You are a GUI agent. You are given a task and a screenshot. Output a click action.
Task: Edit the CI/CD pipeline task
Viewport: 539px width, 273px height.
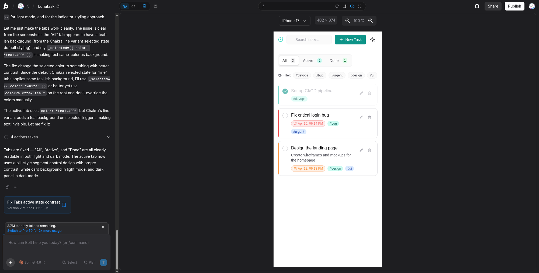[x=361, y=93]
